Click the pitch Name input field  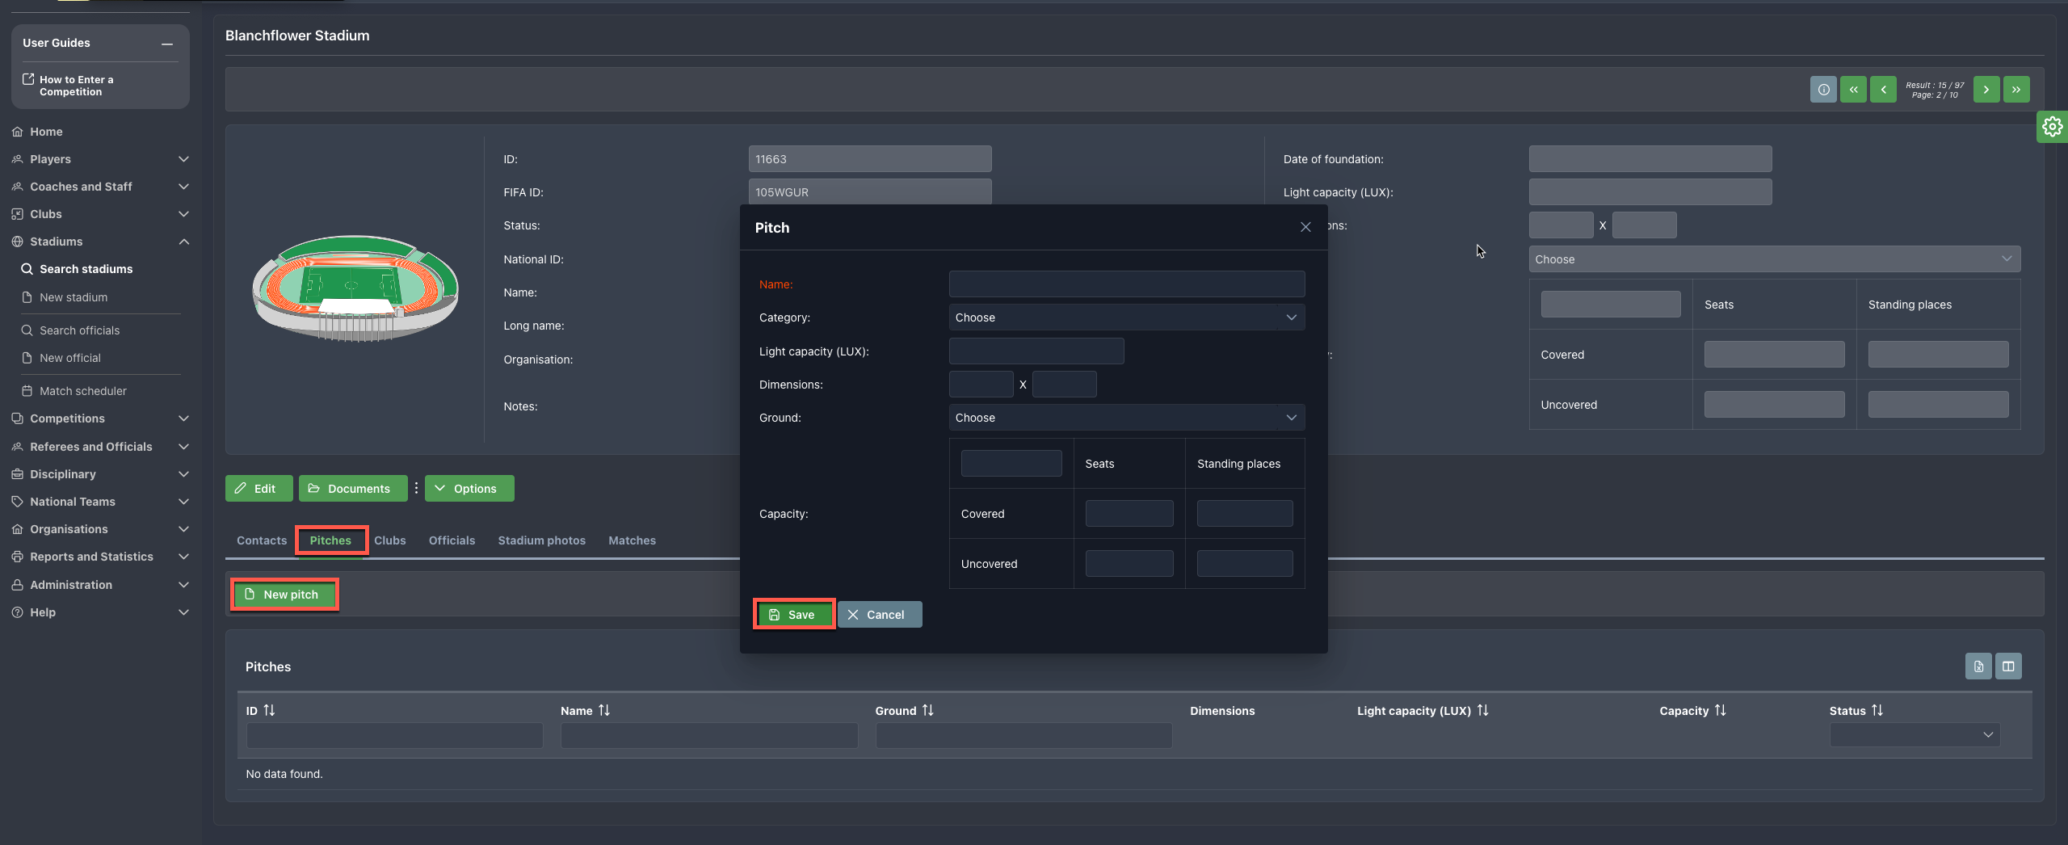[1126, 284]
